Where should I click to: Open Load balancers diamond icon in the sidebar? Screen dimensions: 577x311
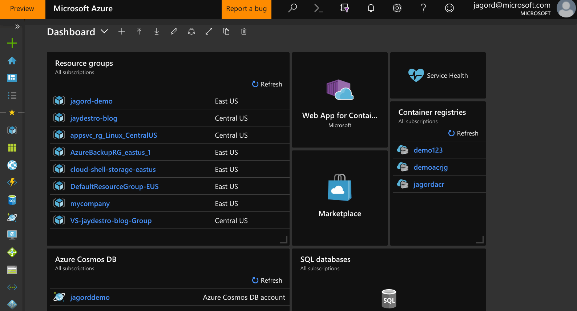12,252
